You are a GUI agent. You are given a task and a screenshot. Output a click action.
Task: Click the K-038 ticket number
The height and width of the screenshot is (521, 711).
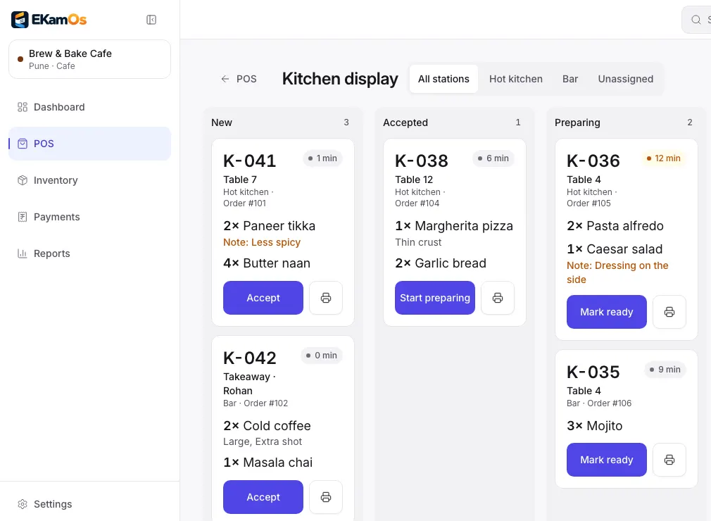(x=421, y=161)
